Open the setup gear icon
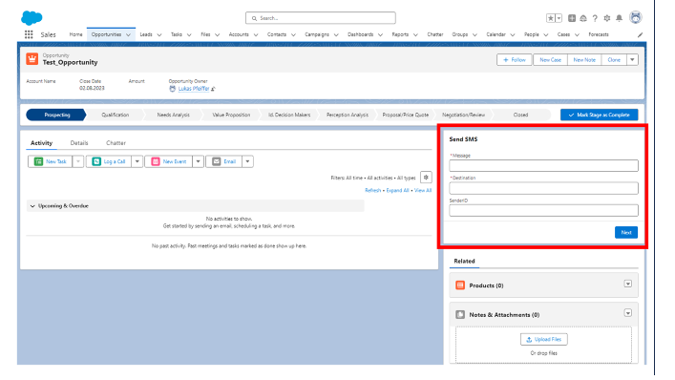The width and height of the screenshot is (675, 380). point(607,18)
